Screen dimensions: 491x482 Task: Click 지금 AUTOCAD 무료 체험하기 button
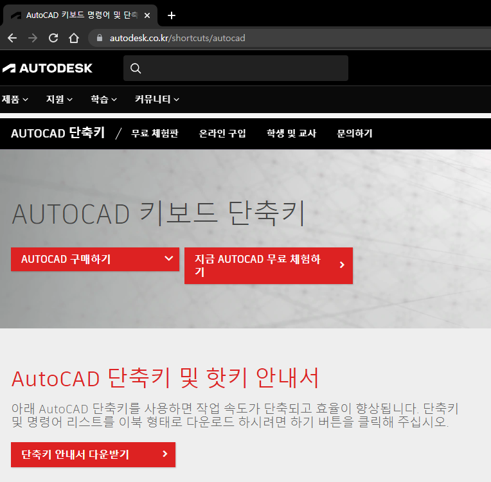point(269,265)
